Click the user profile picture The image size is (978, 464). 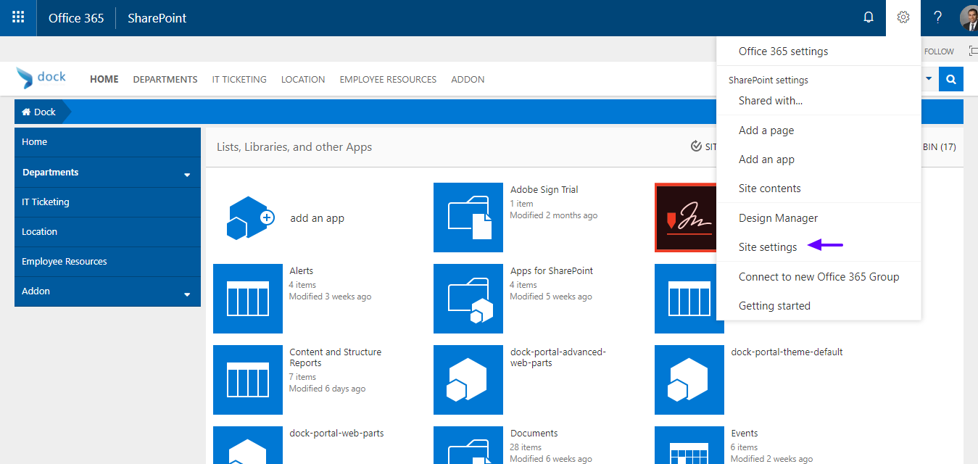coord(969,17)
